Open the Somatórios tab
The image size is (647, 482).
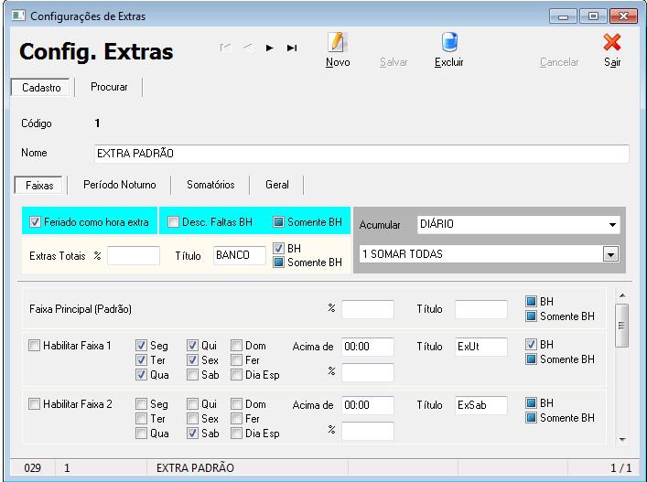[210, 185]
